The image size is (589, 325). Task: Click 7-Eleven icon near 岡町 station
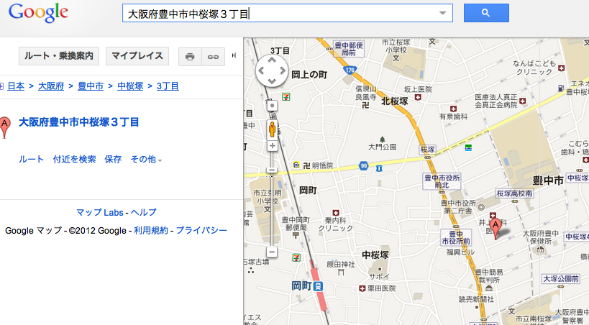click(296, 257)
